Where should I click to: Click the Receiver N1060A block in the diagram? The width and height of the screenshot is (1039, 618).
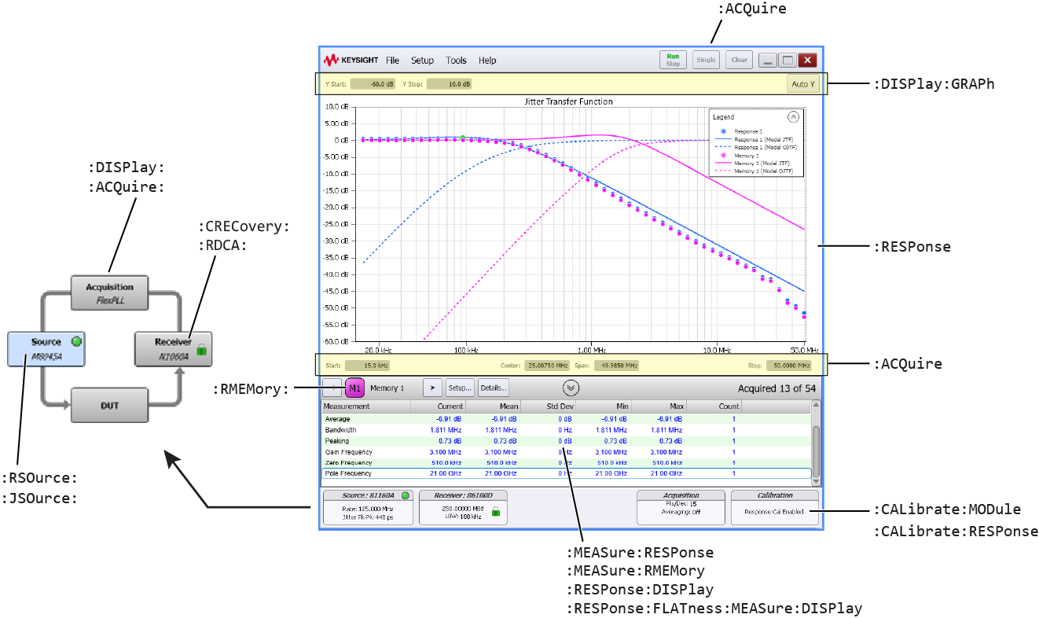pos(173,349)
